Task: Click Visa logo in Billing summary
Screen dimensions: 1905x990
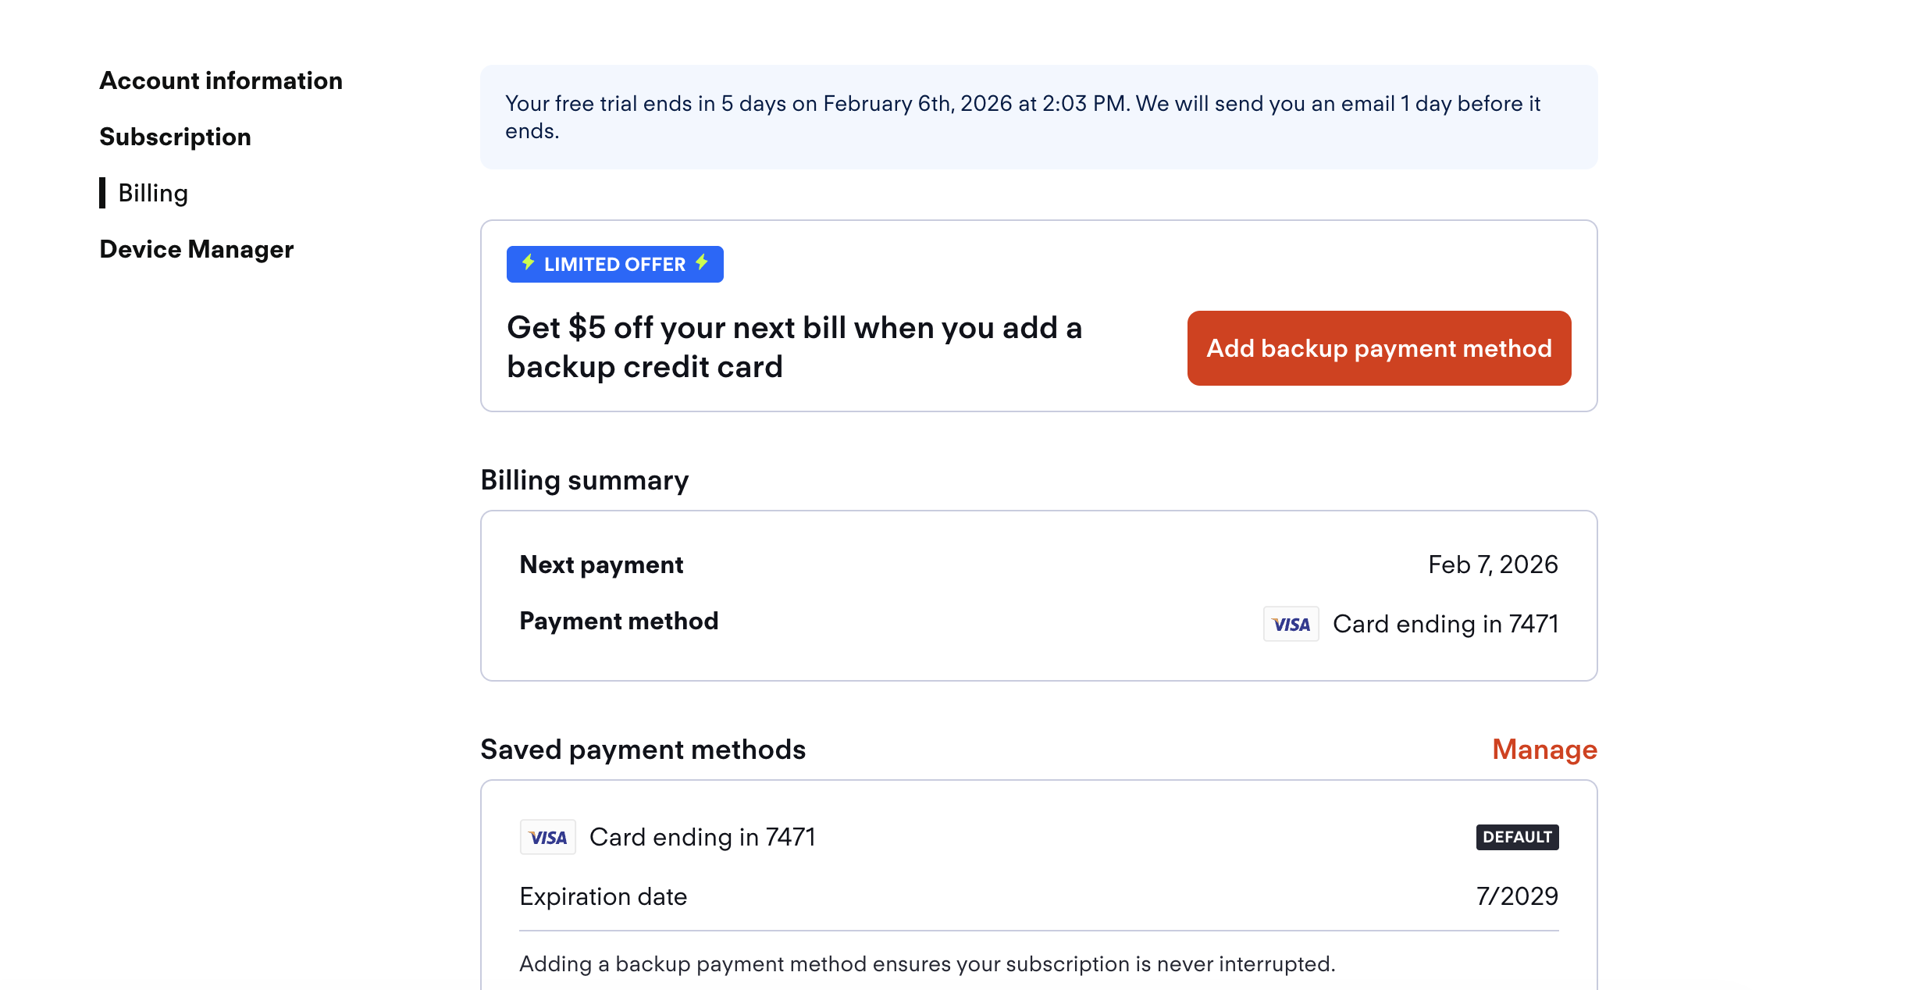Action: [x=1291, y=624]
